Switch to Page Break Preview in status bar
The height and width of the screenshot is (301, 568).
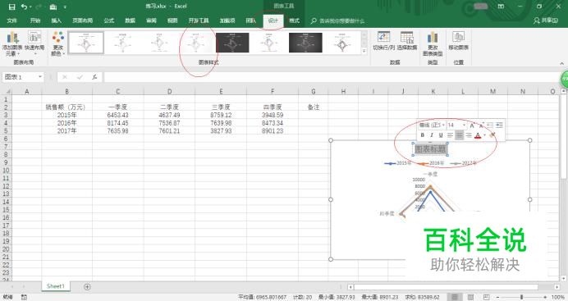[486, 297]
